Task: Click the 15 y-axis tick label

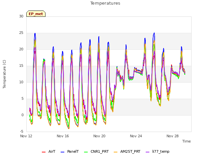Action: 21,66
